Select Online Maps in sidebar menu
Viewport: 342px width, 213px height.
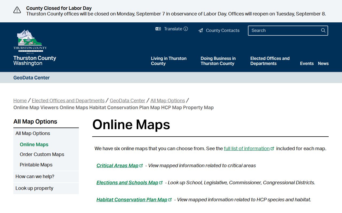34,145
